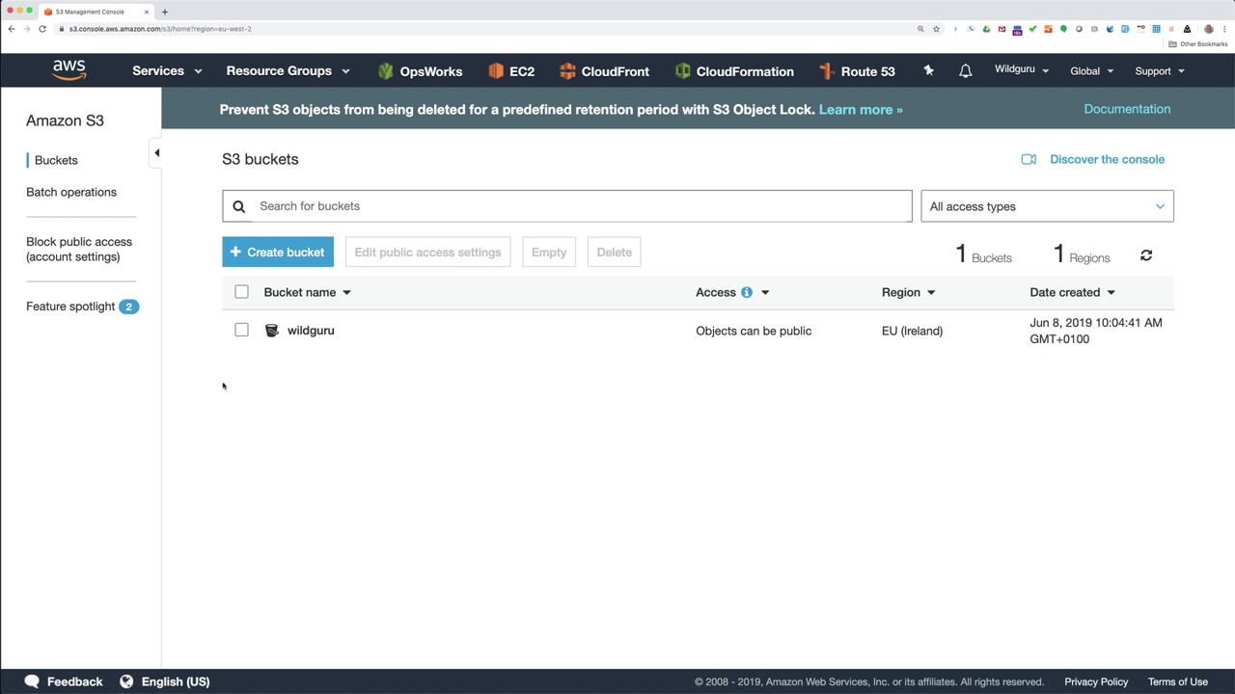Image resolution: width=1235 pixels, height=694 pixels.
Task: Click the Empty button
Action: (549, 253)
